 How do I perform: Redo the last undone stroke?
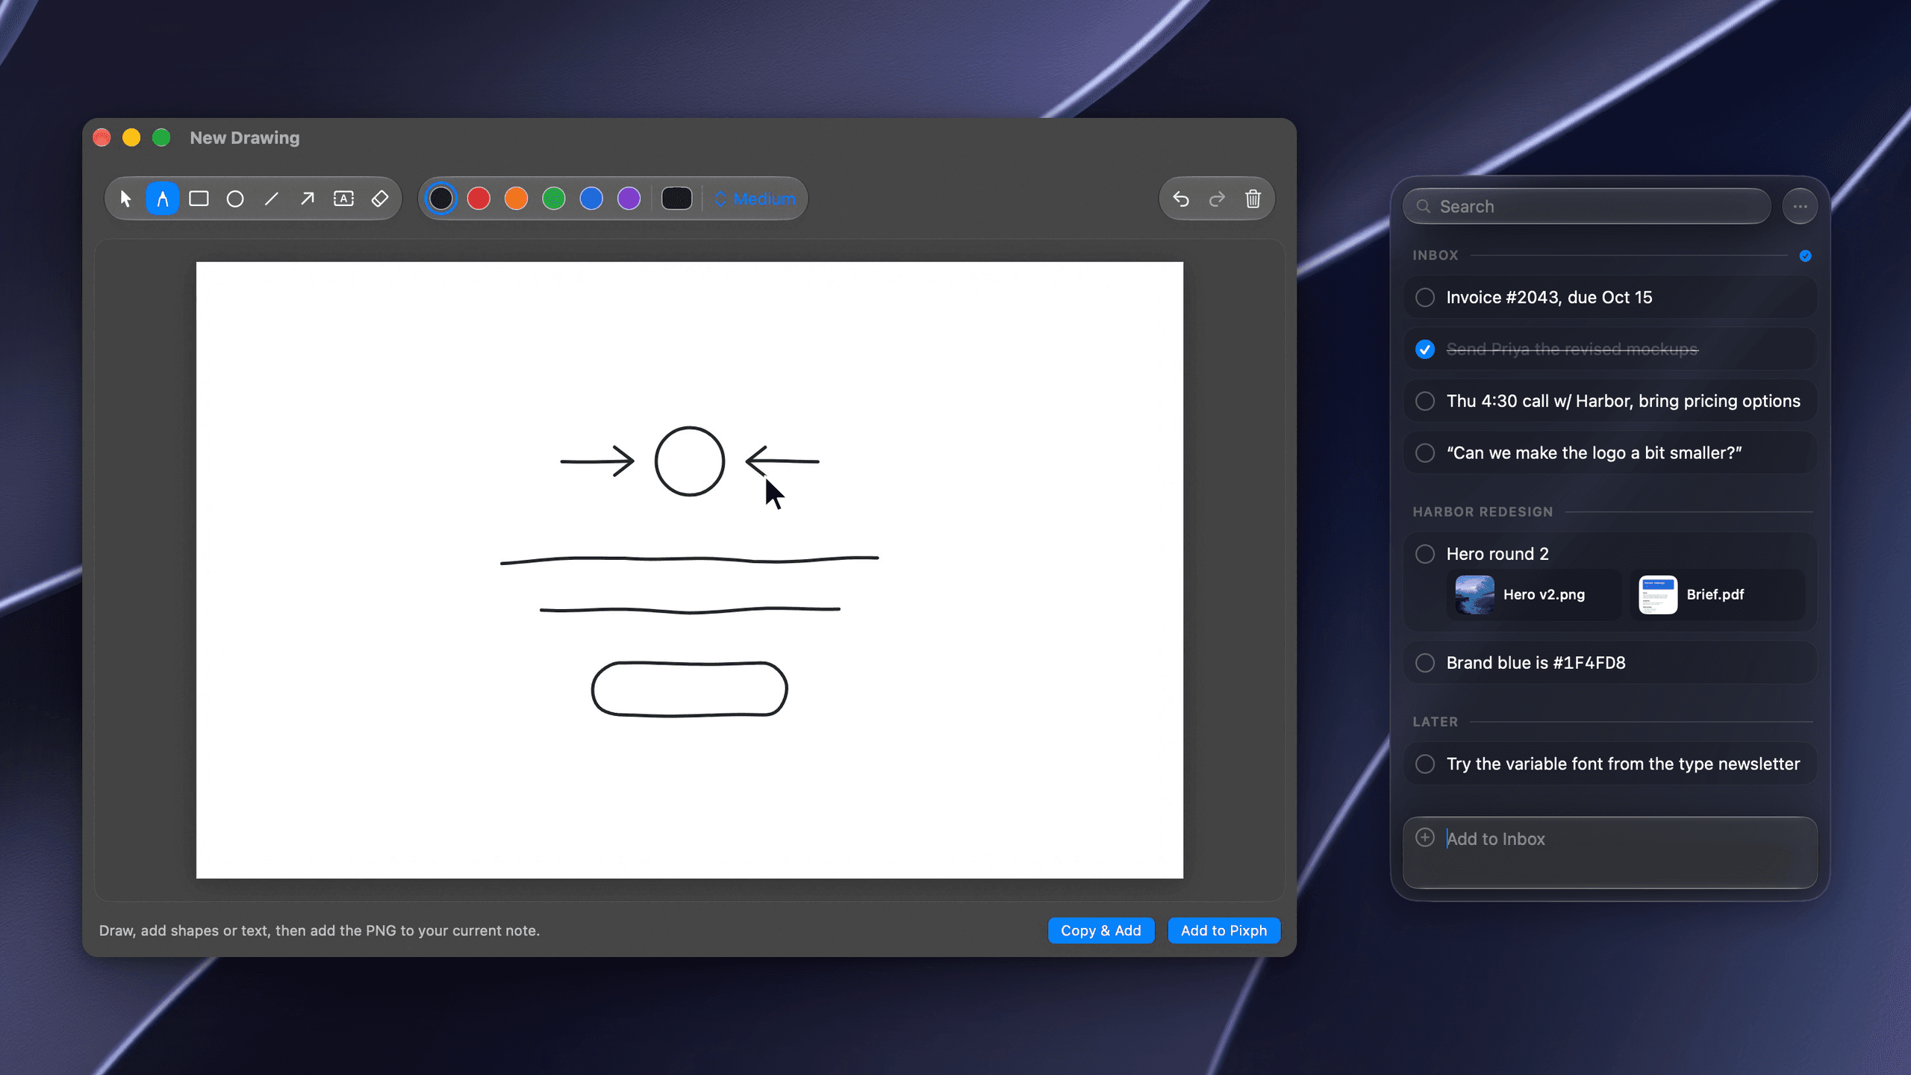[1217, 199]
